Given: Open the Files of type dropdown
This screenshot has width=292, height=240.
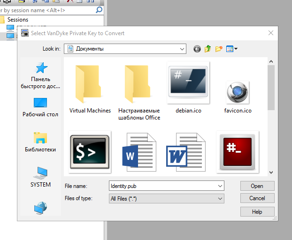Looking at the screenshot, I should tap(220, 199).
